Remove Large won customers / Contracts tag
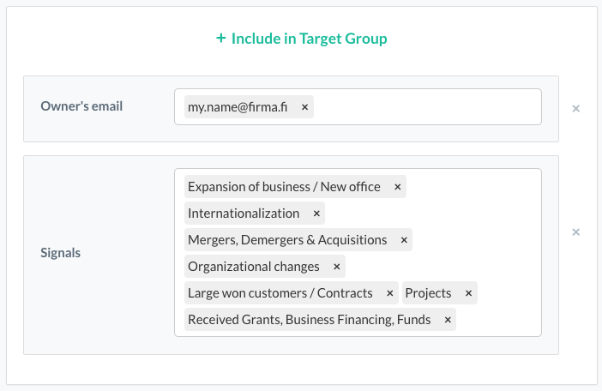The width and height of the screenshot is (602, 391). tap(390, 293)
